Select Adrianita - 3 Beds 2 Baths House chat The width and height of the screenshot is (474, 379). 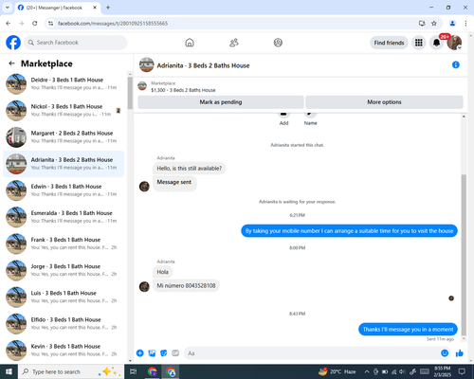pos(64,164)
